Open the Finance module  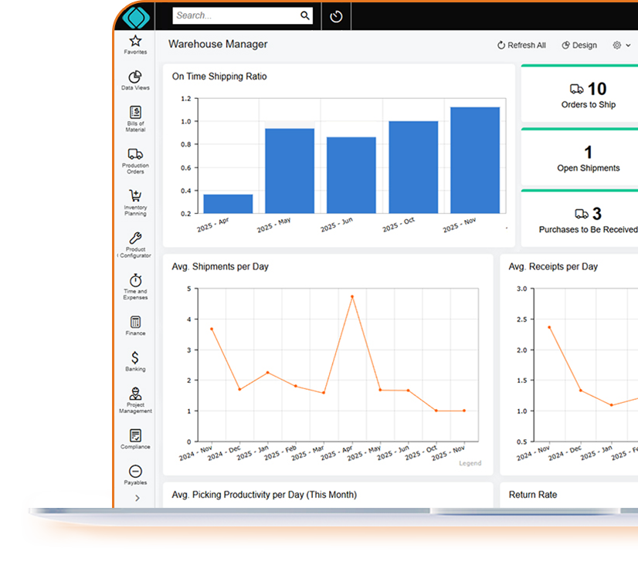[134, 321]
